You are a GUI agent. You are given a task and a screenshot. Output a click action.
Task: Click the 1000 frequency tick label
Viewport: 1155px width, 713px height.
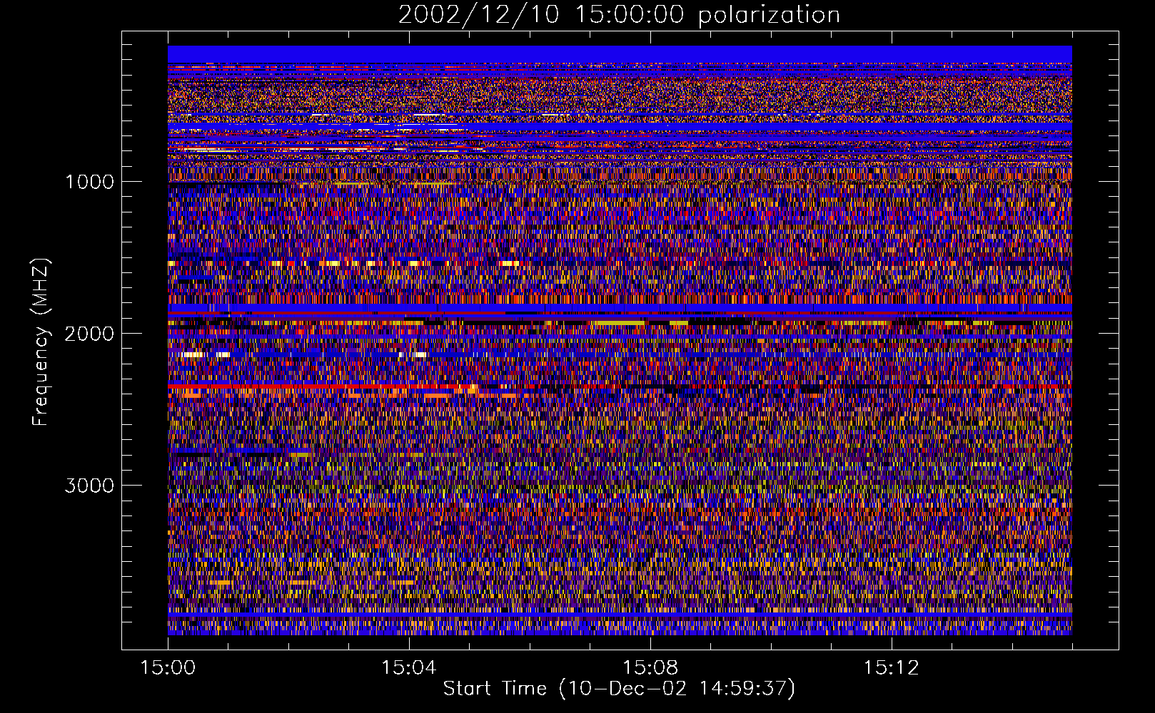coord(89,182)
